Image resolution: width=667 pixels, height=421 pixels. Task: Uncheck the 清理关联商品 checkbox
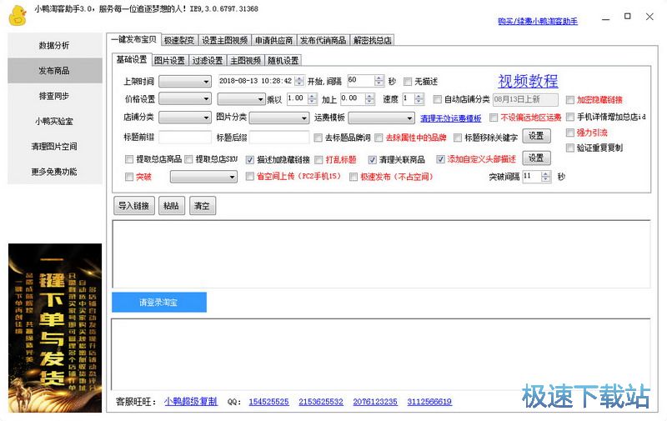click(373, 159)
